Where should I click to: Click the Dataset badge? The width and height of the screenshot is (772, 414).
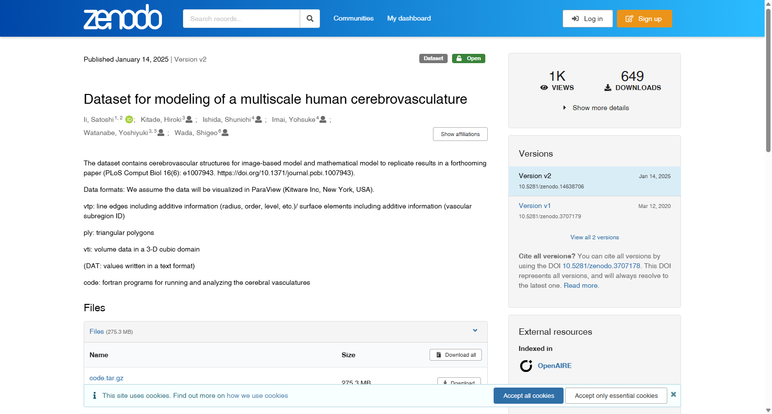(x=433, y=58)
